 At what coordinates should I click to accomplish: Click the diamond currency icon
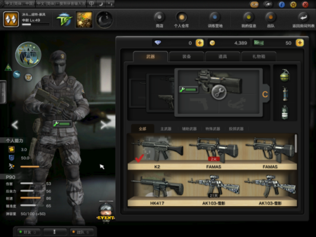pyautogui.click(x=158, y=43)
